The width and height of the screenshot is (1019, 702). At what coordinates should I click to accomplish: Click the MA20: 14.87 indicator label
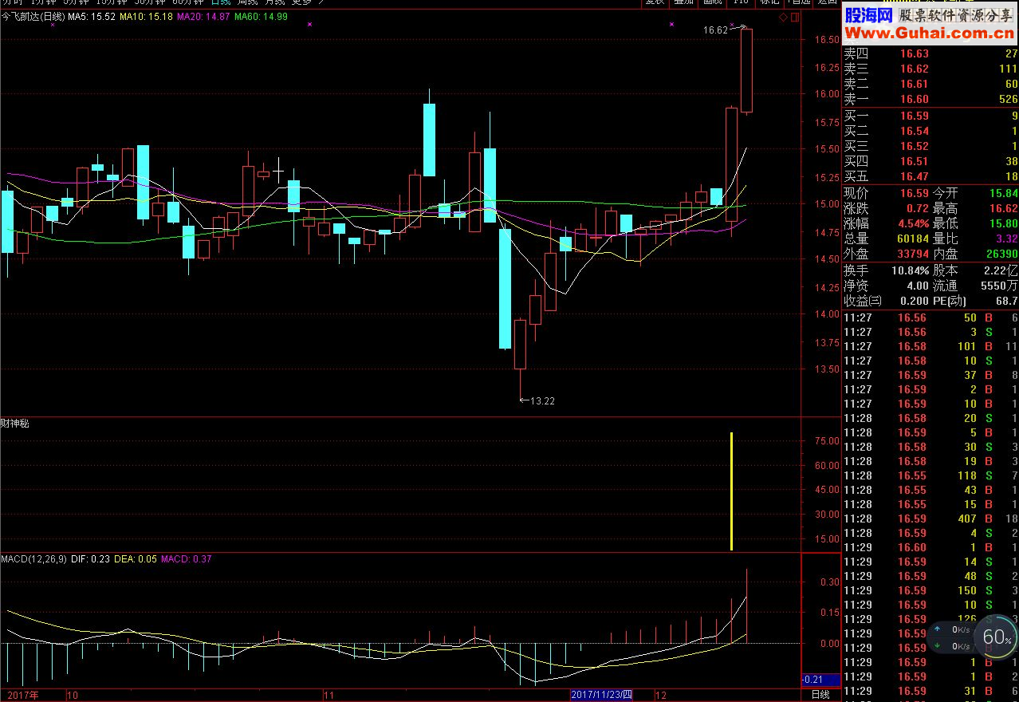[x=204, y=17]
